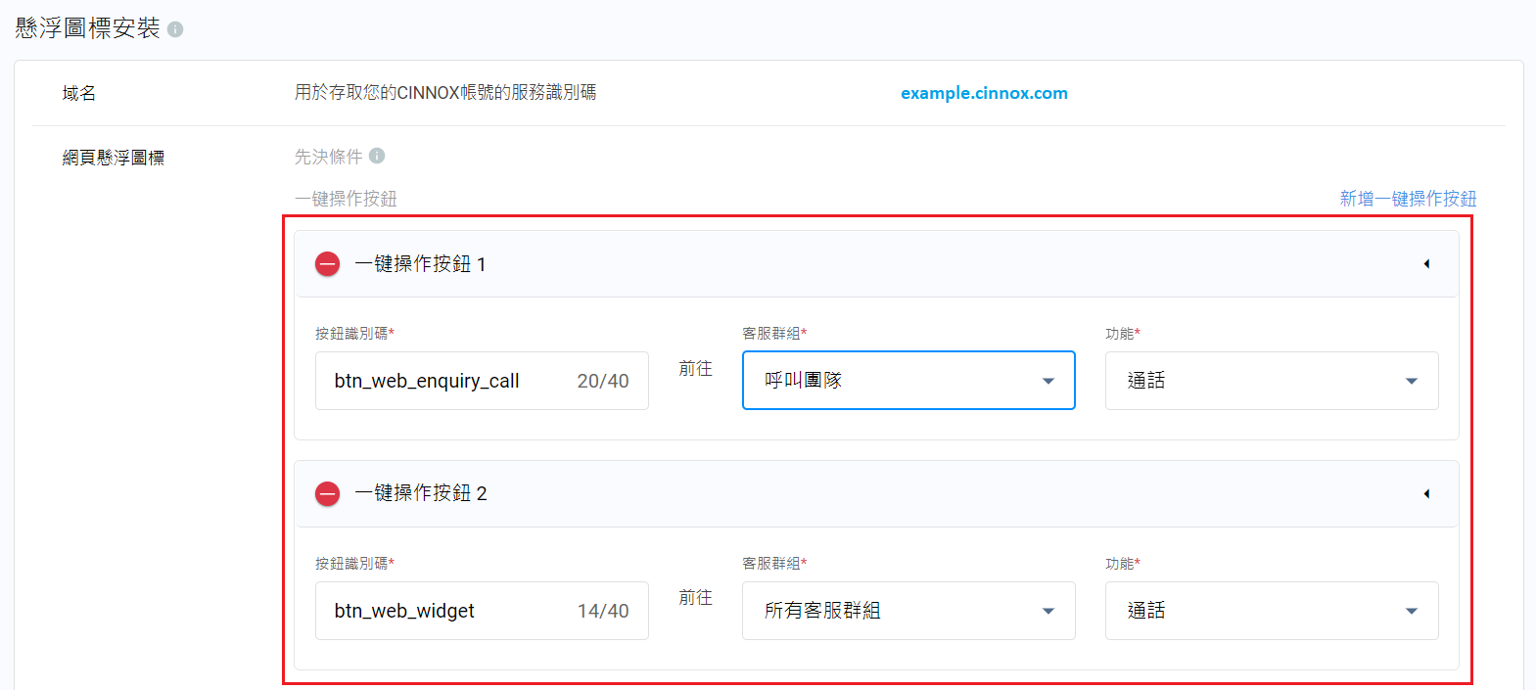1536x690 pixels.
Task: Open 通話 function dropdown for button 2
Action: (1272, 611)
